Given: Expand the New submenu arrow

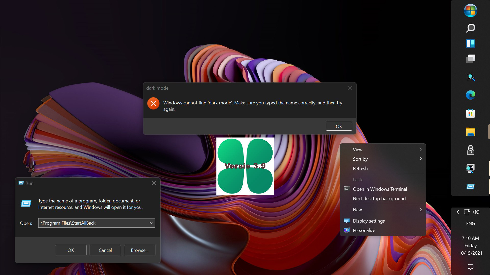Looking at the screenshot, I should [x=420, y=209].
